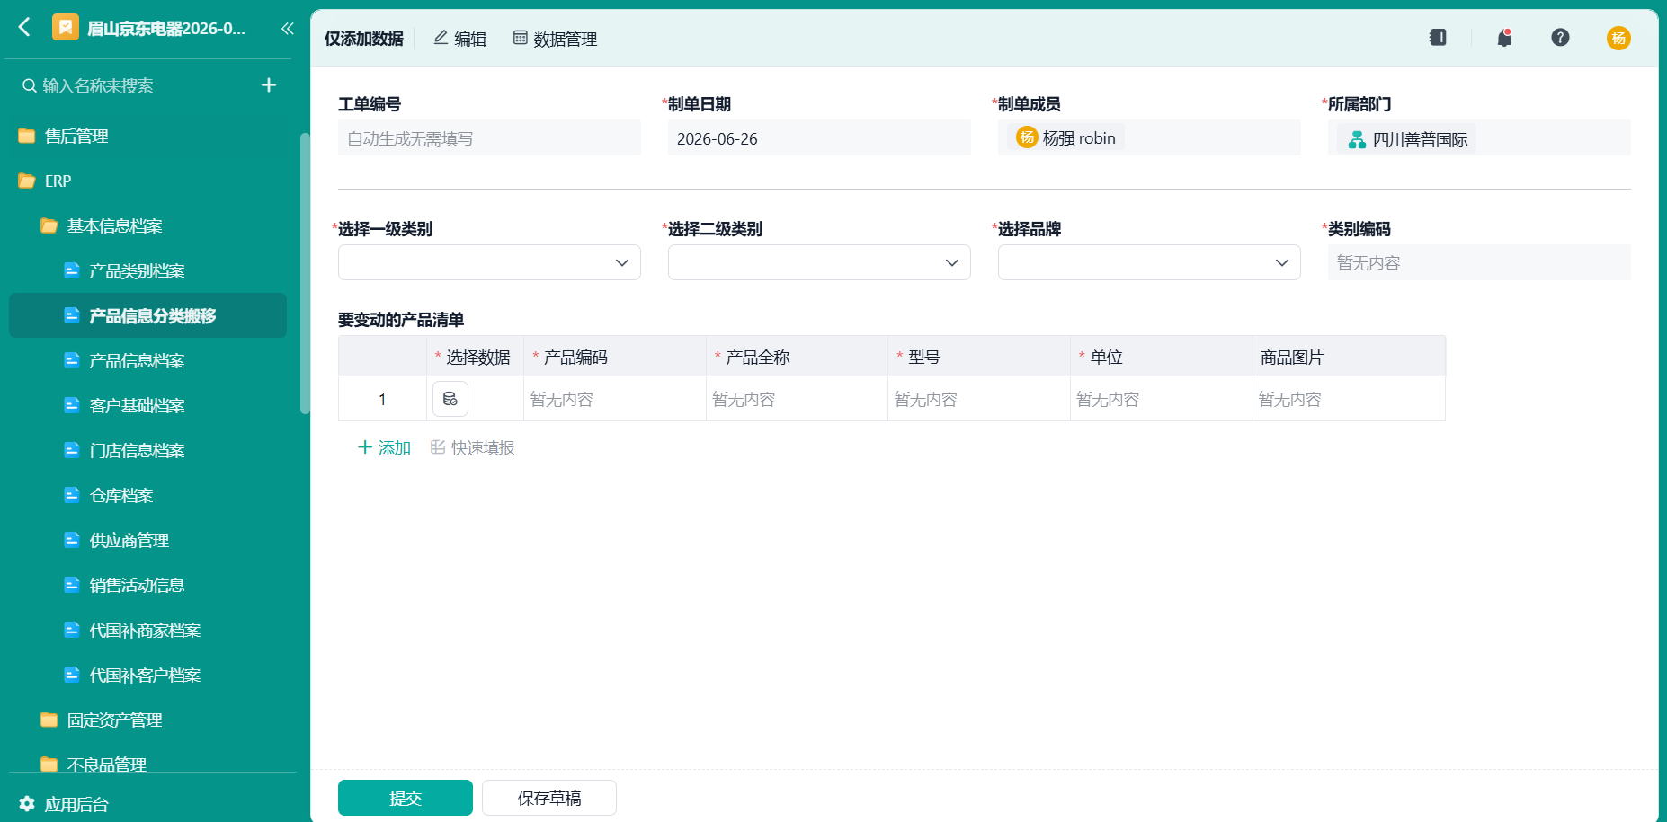
Task: Click the 应用后台 gear icon
Action: click(27, 804)
